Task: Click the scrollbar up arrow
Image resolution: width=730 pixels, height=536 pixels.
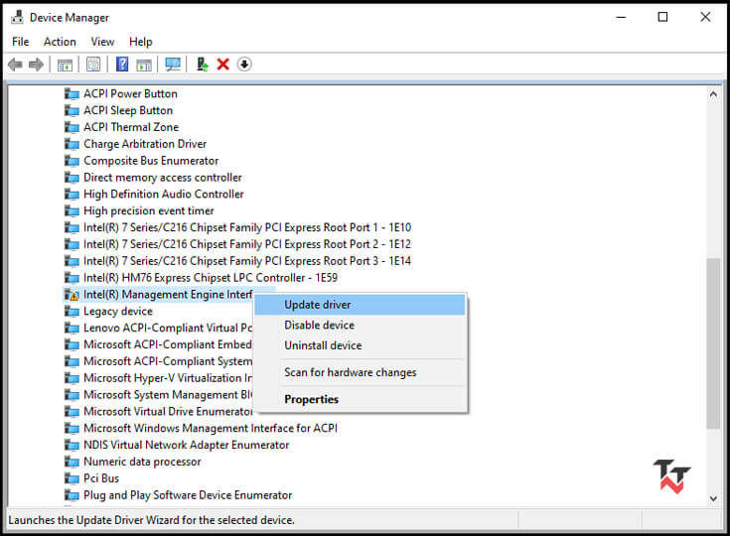Action: (x=713, y=94)
